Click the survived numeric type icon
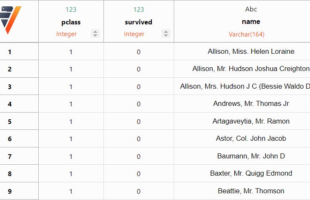Viewport: 310px width, 200px height. tap(138, 10)
